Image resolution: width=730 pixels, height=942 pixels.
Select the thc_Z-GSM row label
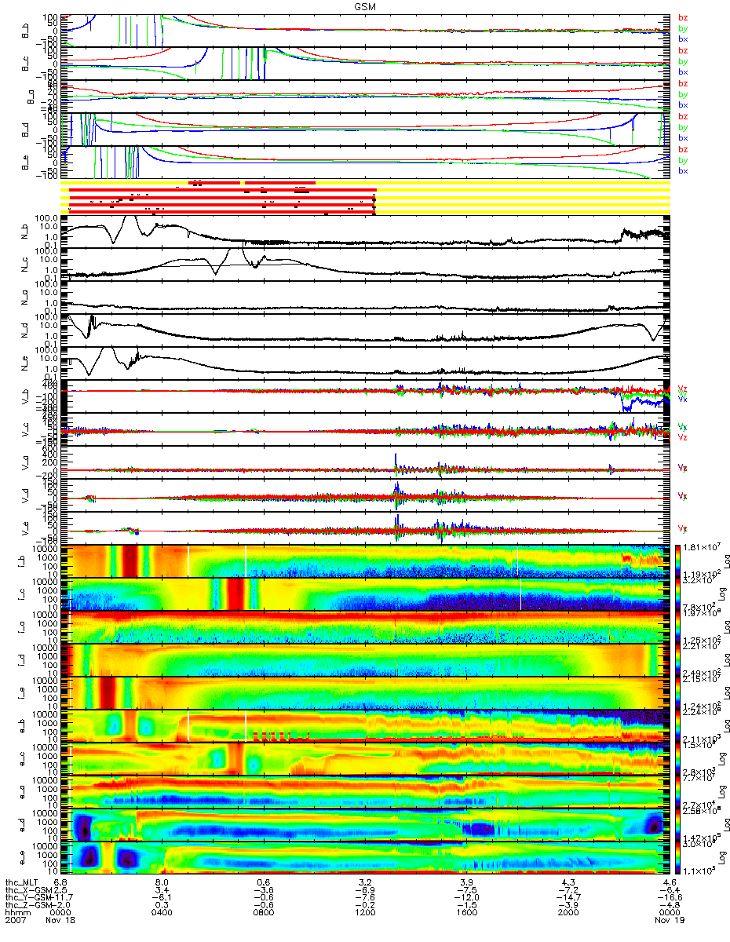click(x=27, y=905)
